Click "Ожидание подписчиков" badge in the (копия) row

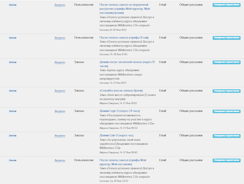click(226, 5)
